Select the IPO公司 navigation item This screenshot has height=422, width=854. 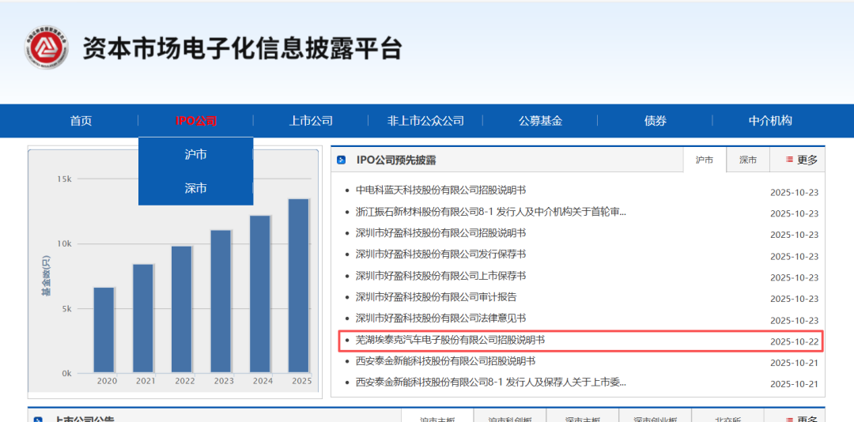coord(196,121)
